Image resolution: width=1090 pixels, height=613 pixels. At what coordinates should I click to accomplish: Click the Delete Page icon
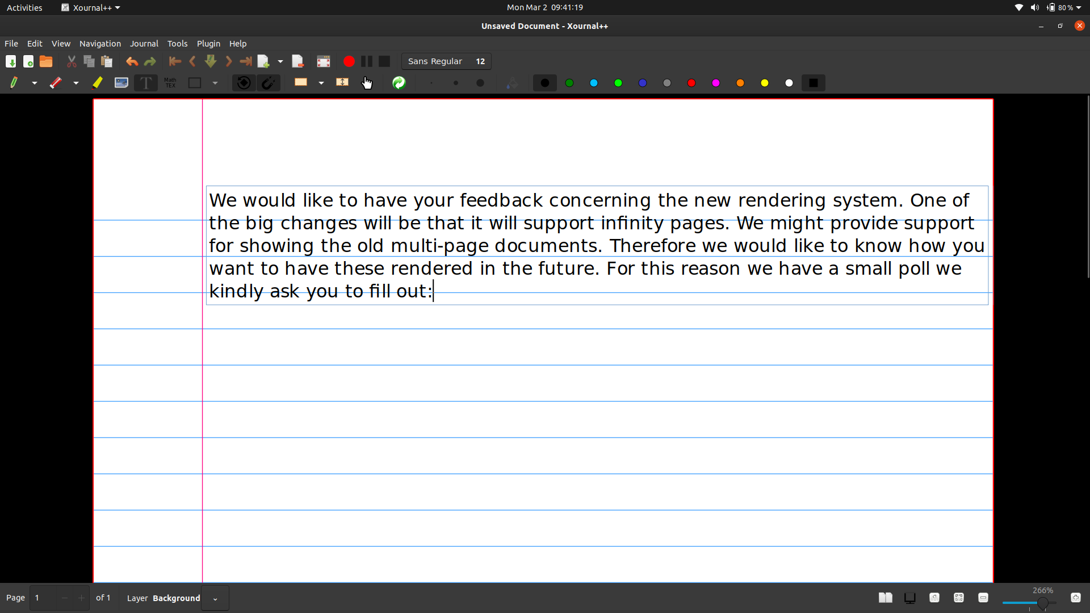click(x=298, y=61)
